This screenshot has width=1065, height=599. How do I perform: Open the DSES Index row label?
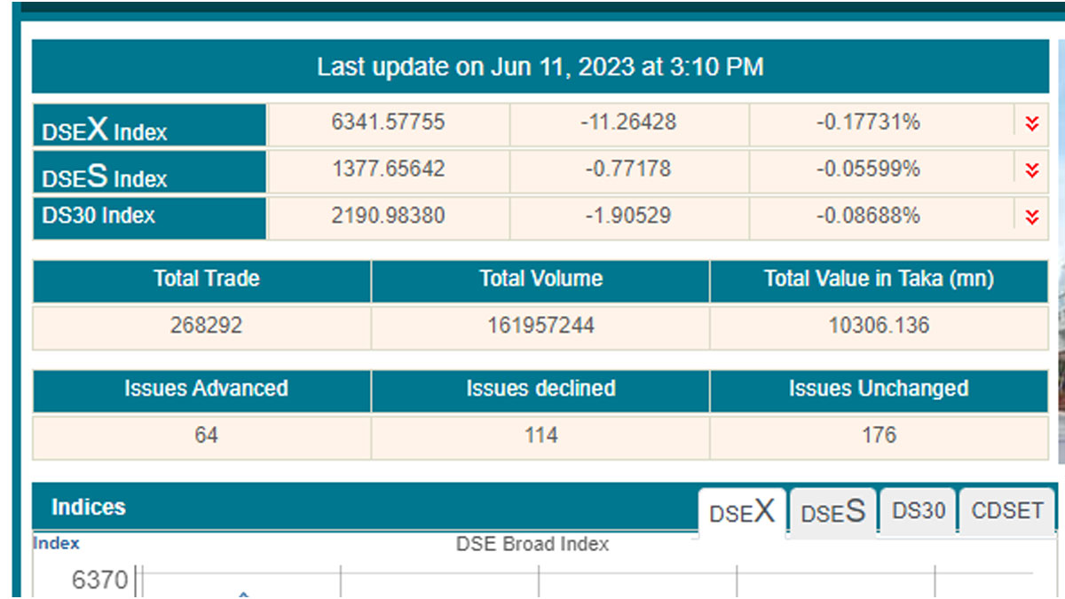point(105,176)
